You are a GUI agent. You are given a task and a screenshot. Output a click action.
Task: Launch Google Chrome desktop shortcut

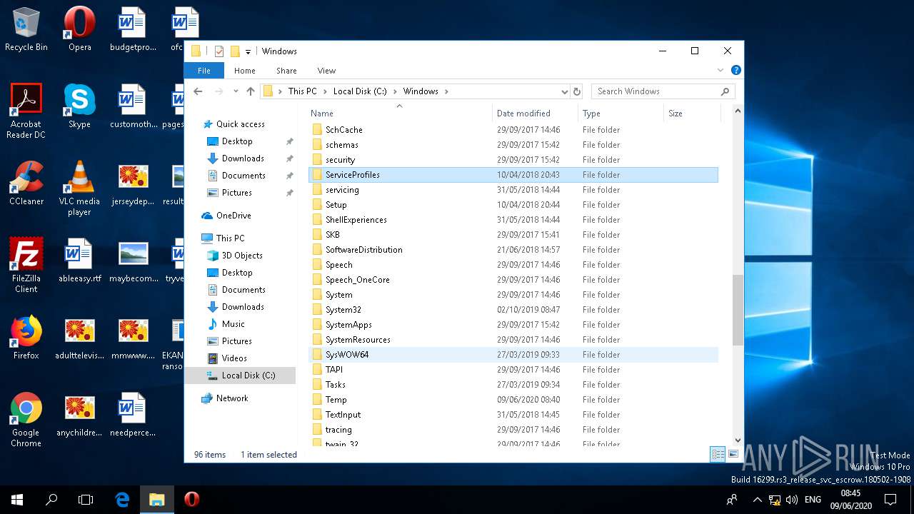pyautogui.click(x=26, y=419)
